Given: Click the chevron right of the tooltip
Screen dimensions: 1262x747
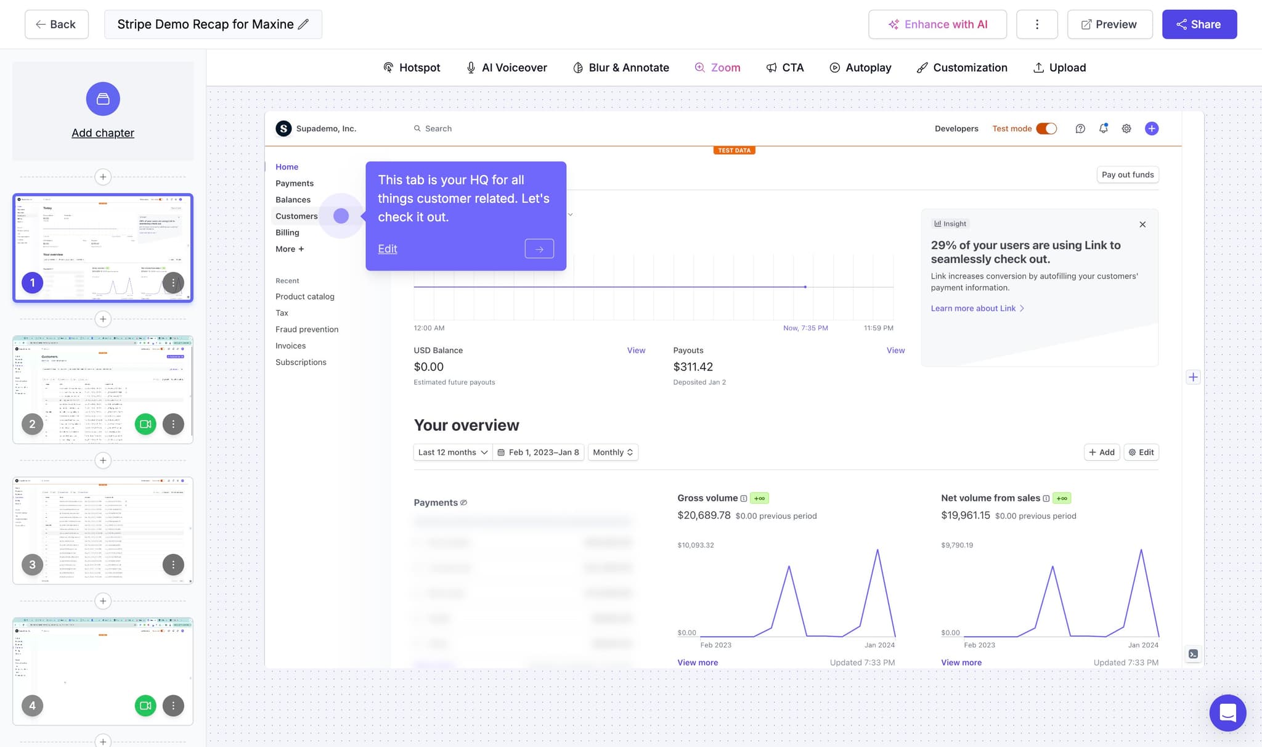Looking at the screenshot, I should [570, 214].
